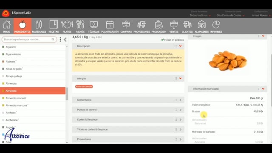Click the highlighted Almendra row's color square
The image size is (272, 153).
tap(3, 91)
